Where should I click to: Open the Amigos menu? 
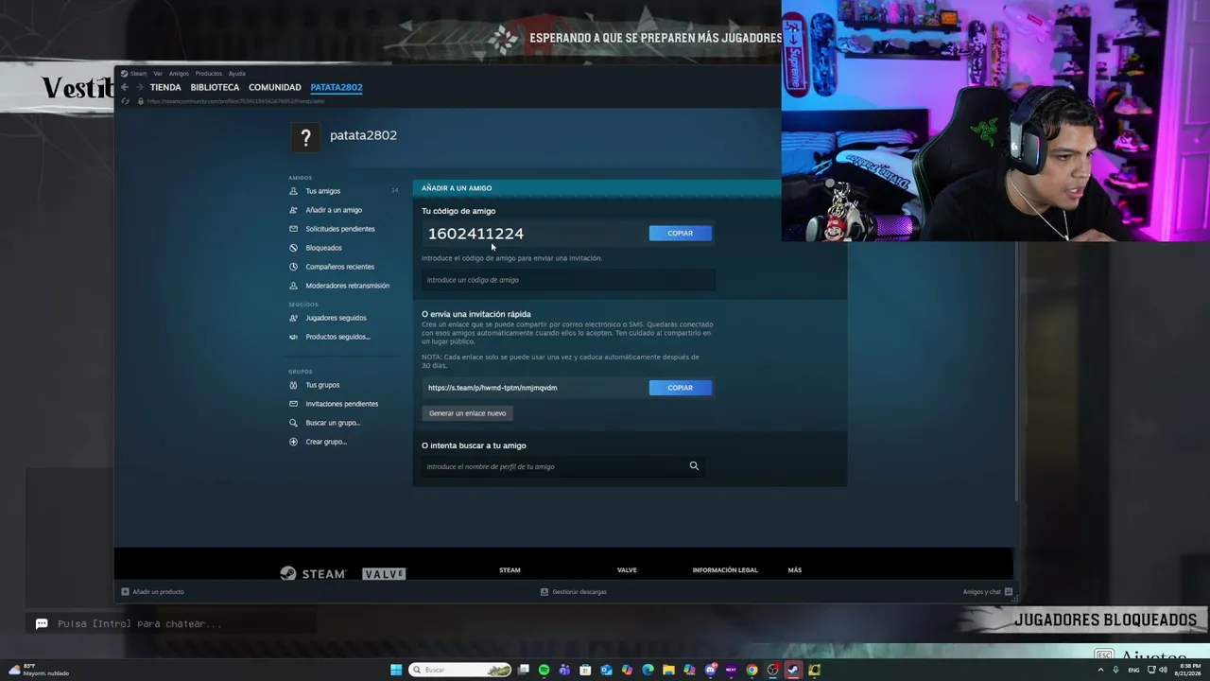pyautogui.click(x=179, y=74)
